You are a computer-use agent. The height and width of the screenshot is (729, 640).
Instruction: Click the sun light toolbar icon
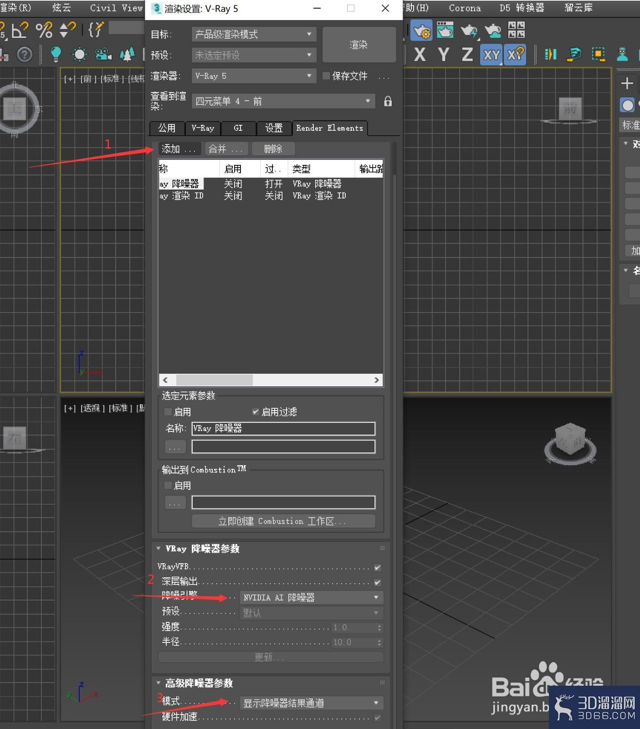pos(79,55)
